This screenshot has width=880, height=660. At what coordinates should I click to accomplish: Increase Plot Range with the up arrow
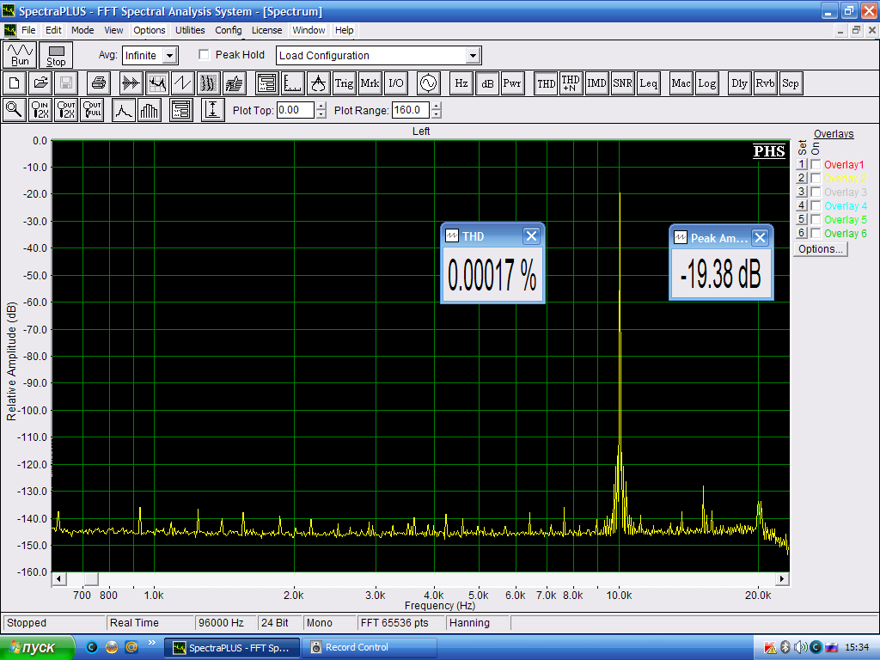point(437,106)
